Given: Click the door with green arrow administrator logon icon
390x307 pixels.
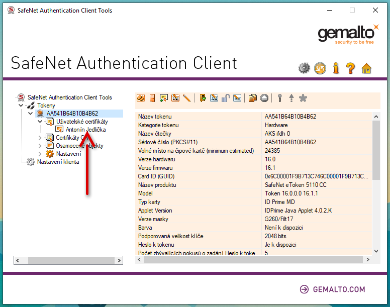Looking at the screenshot, I should coord(203,98).
